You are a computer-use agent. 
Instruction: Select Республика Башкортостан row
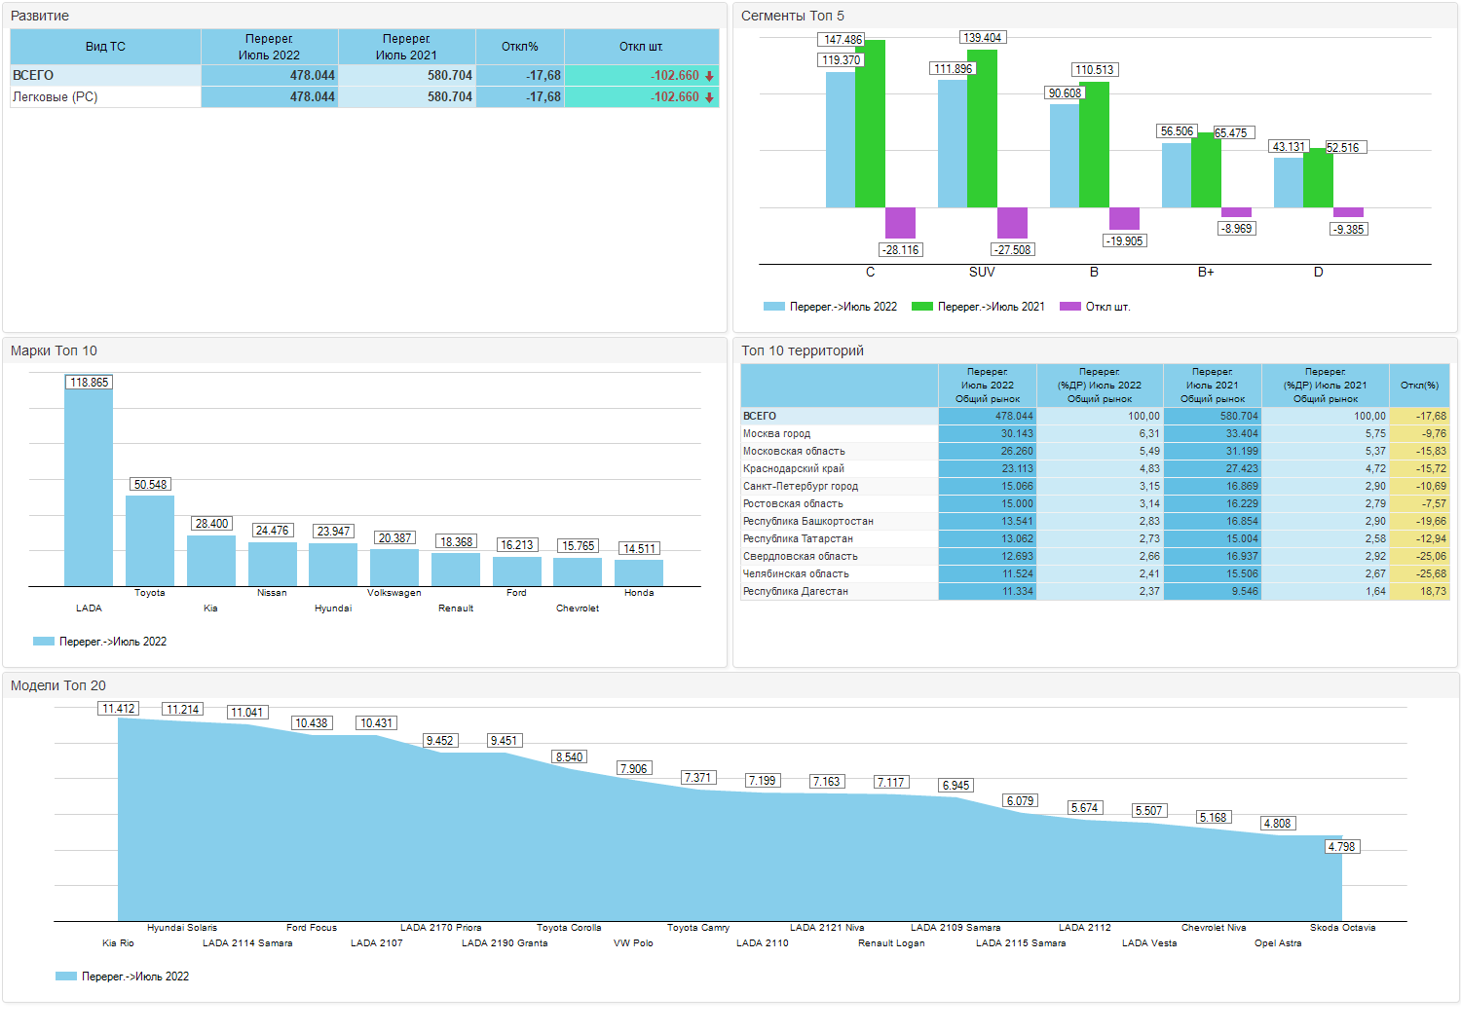(1096, 521)
